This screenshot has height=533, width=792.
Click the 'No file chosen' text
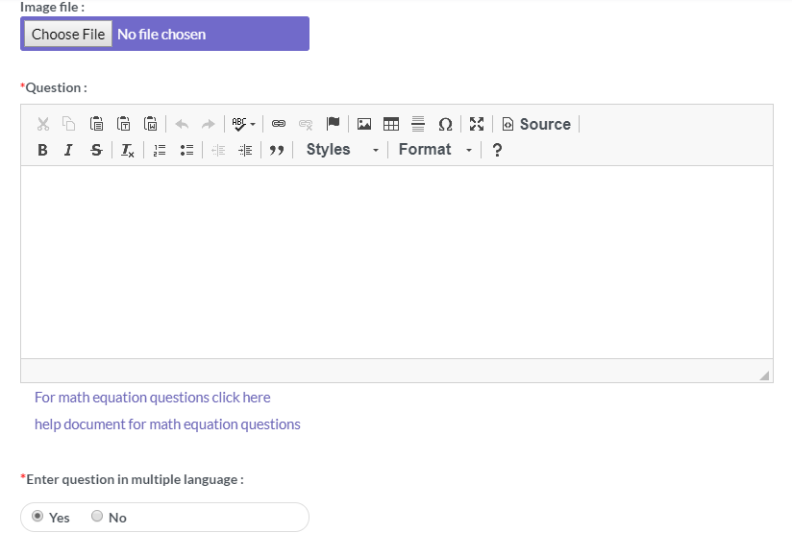[x=161, y=35]
